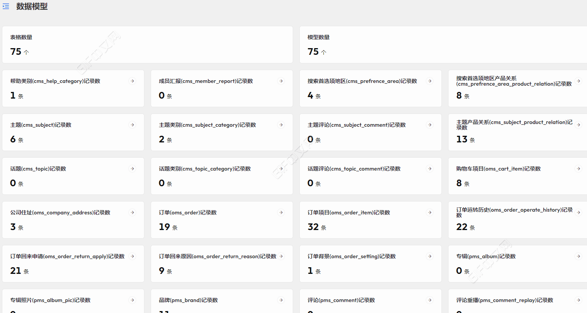Open the 订单回来申请(oms_order_return_apply) card
The height and width of the screenshot is (313, 587).
(73, 263)
